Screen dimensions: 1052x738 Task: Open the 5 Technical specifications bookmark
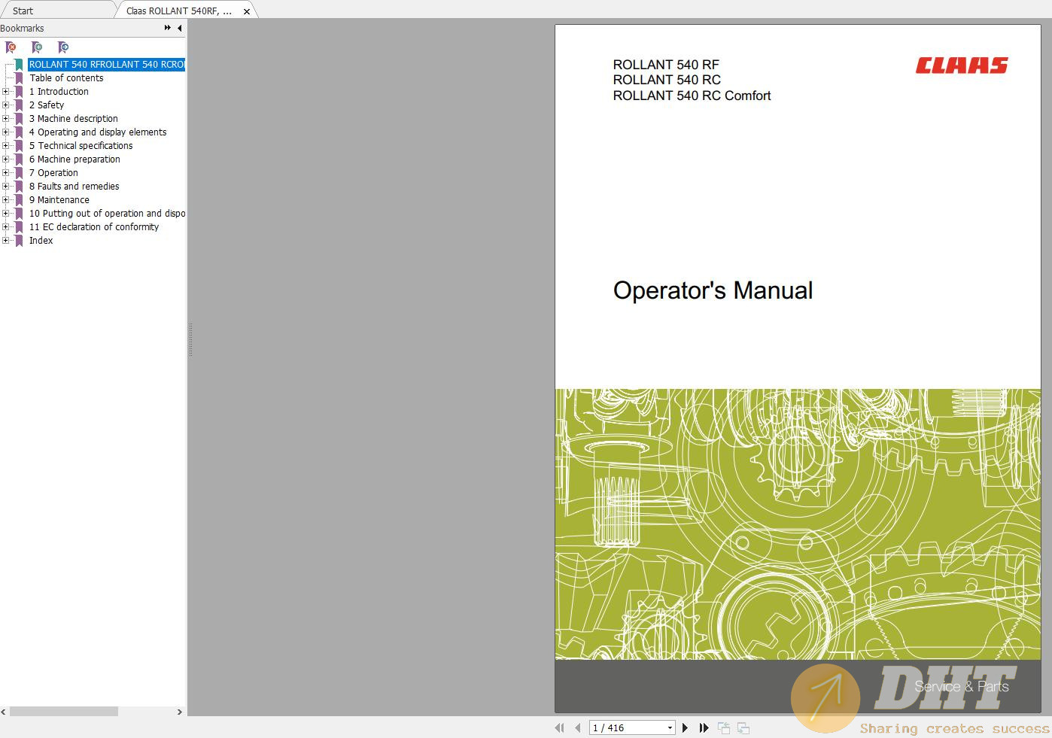(x=81, y=146)
